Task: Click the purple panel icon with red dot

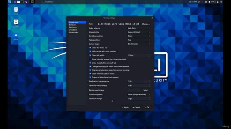Action: [26, 2]
